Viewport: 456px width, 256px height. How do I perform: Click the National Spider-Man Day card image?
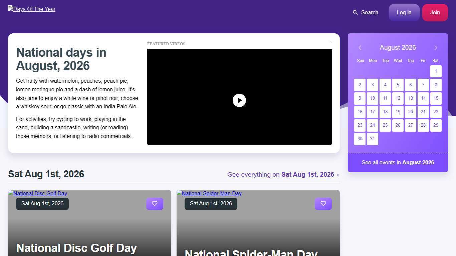209,193
